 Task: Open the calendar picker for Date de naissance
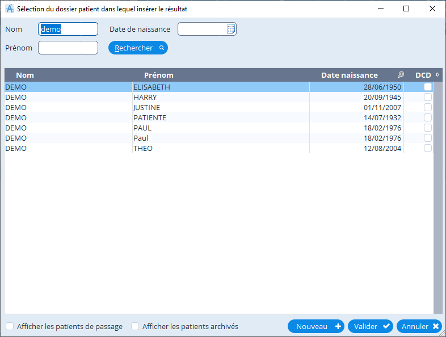click(231, 30)
